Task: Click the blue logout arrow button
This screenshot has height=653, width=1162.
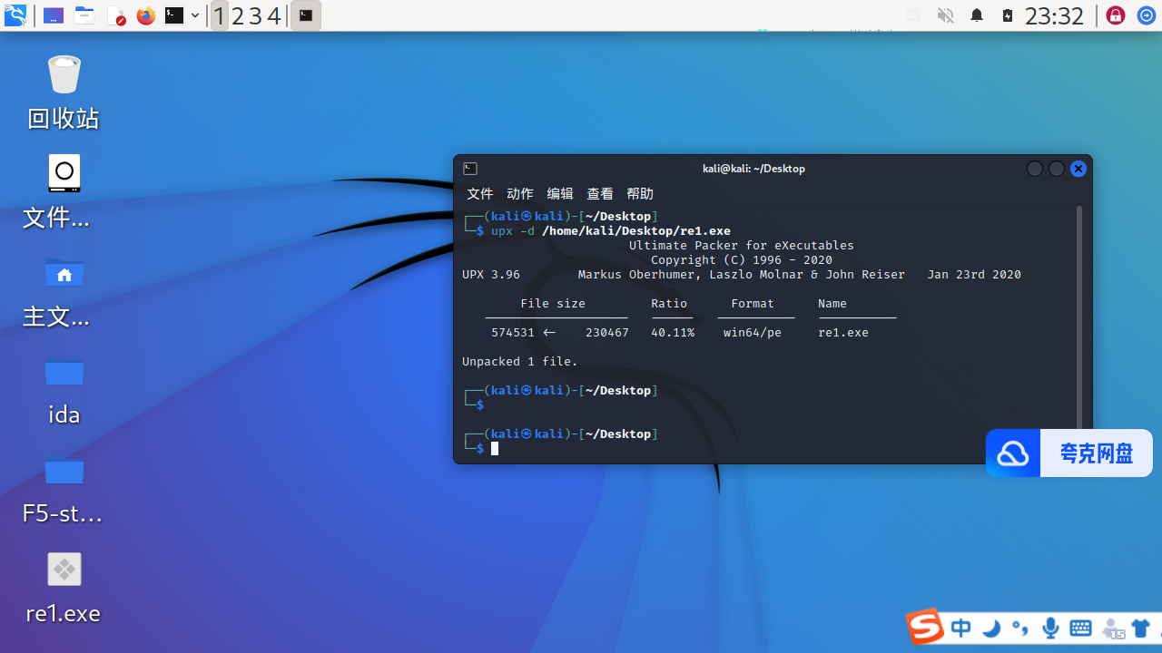Action: point(1147,15)
